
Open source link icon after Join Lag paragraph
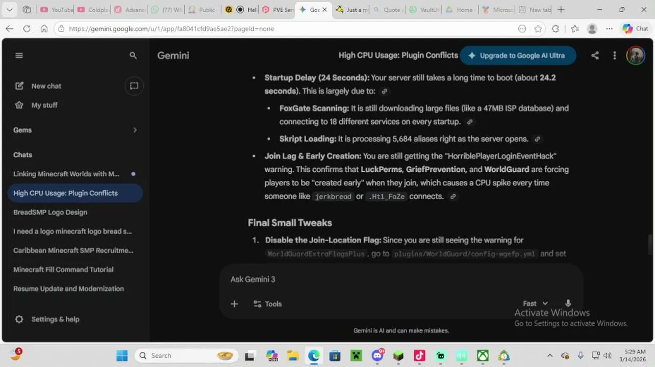point(453,197)
